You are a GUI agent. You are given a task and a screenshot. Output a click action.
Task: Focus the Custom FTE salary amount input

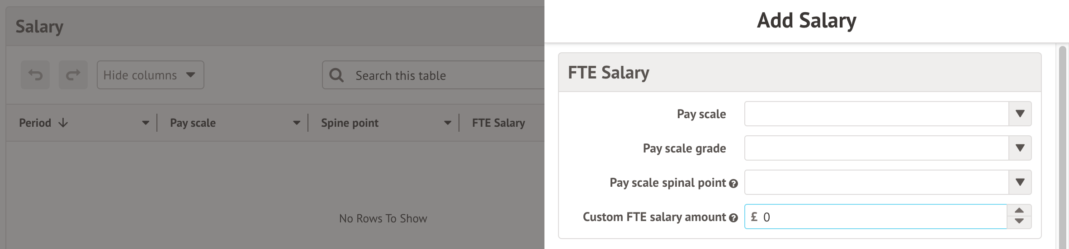click(882, 217)
